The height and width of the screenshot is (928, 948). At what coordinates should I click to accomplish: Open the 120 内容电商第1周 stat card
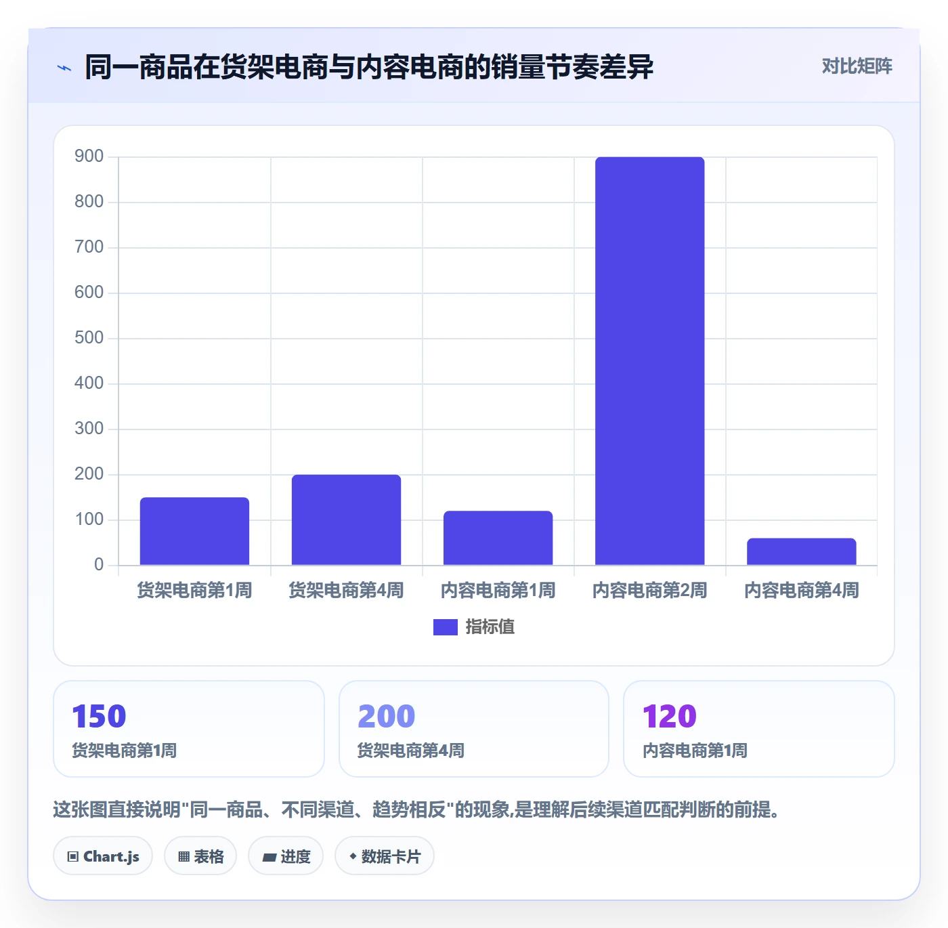click(759, 729)
